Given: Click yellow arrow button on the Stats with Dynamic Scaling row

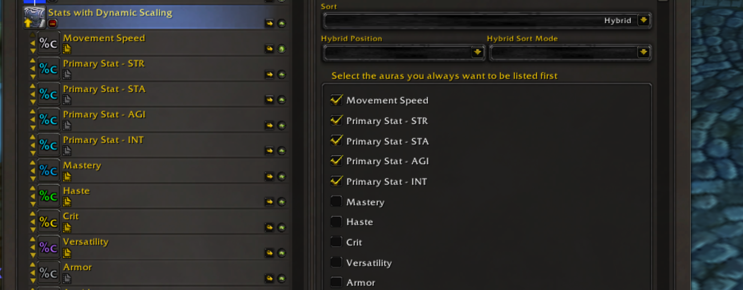Looking at the screenshot, I should tap(270, 23).
